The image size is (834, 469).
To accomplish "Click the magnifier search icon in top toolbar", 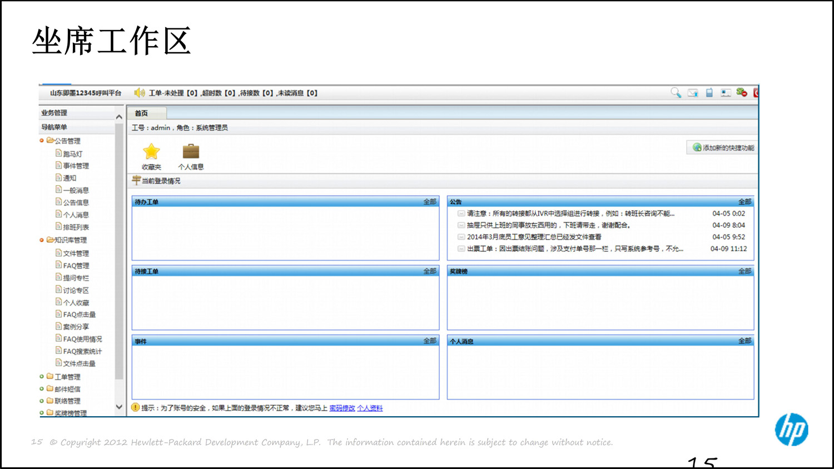I will point(676,93).
